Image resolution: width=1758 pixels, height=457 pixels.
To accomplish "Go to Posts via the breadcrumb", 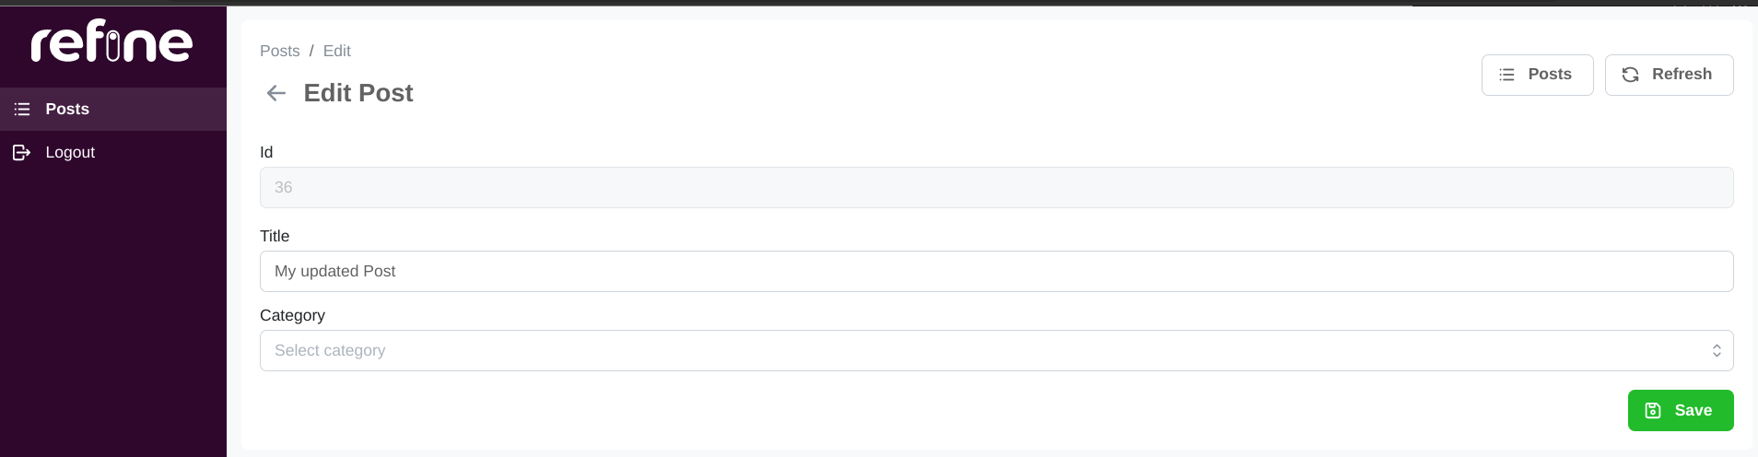I will coord(280,51).
